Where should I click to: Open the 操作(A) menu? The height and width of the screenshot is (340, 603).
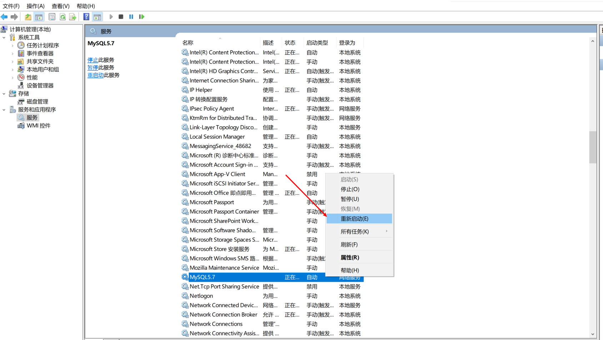click(35, 6)
